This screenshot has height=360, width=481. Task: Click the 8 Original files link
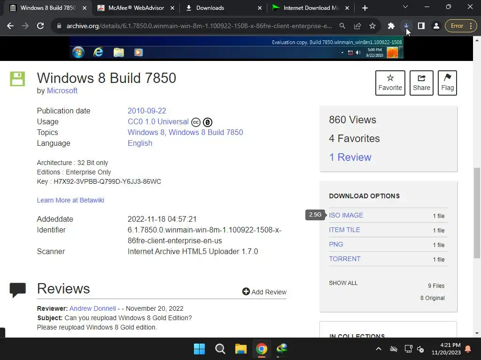click(x=432, y=298)
